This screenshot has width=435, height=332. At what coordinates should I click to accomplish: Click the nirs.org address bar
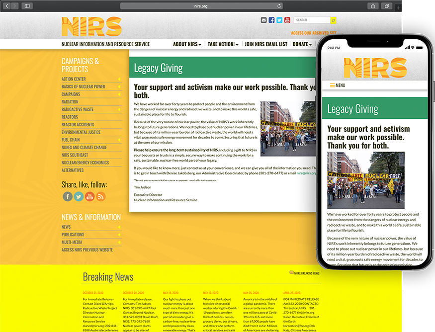tap(201, 6)
